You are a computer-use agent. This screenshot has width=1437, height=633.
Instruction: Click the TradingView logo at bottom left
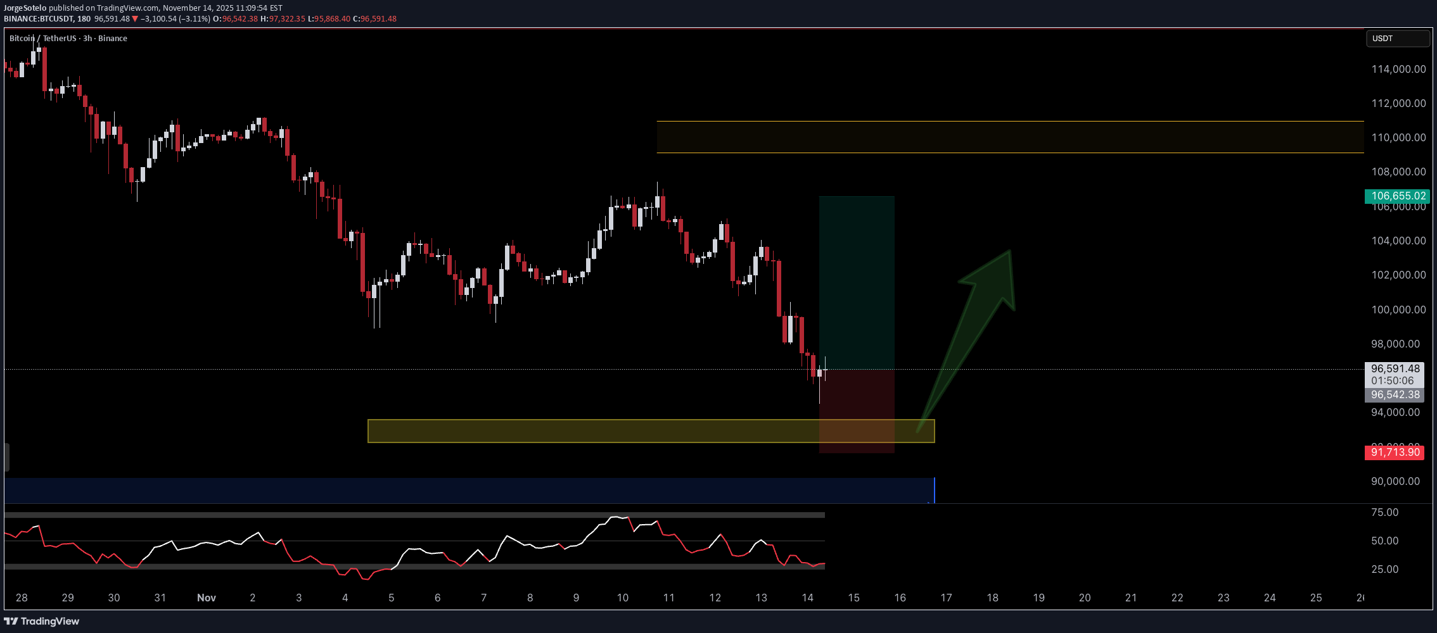point(40,622)
